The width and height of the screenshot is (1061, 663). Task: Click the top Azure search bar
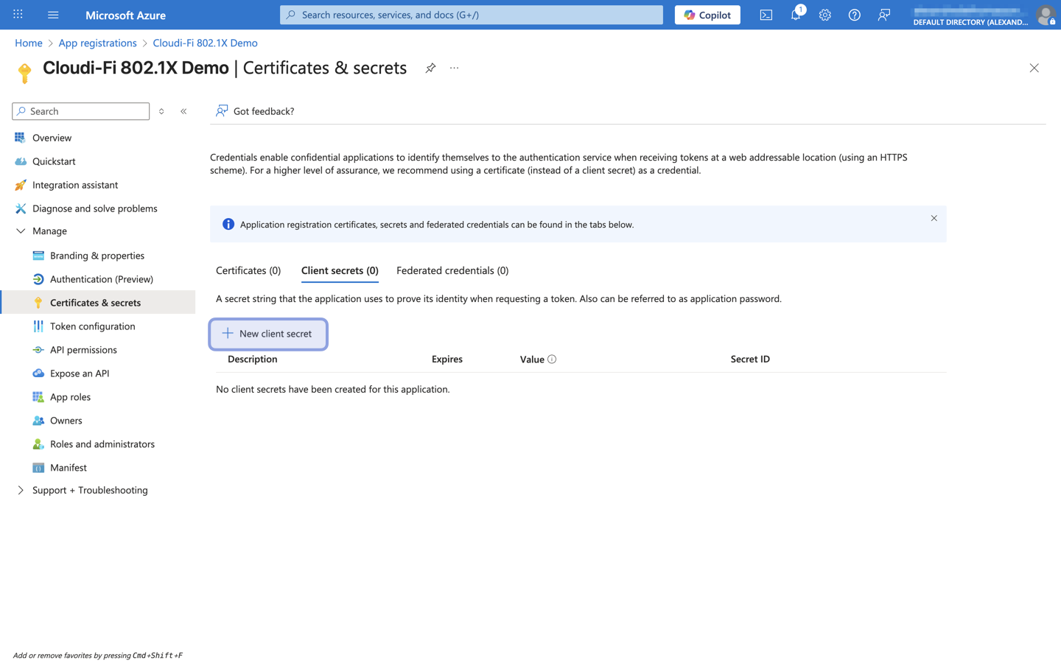[472, 15]
